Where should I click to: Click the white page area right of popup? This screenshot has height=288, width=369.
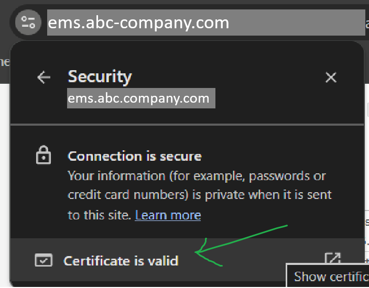(366, 157)
